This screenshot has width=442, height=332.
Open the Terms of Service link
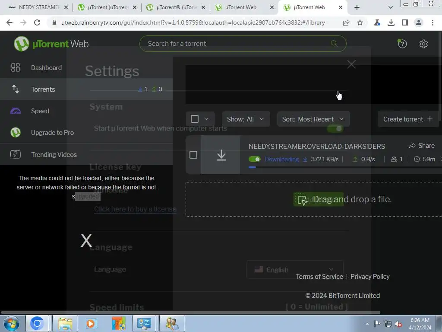tap(319, 277)
